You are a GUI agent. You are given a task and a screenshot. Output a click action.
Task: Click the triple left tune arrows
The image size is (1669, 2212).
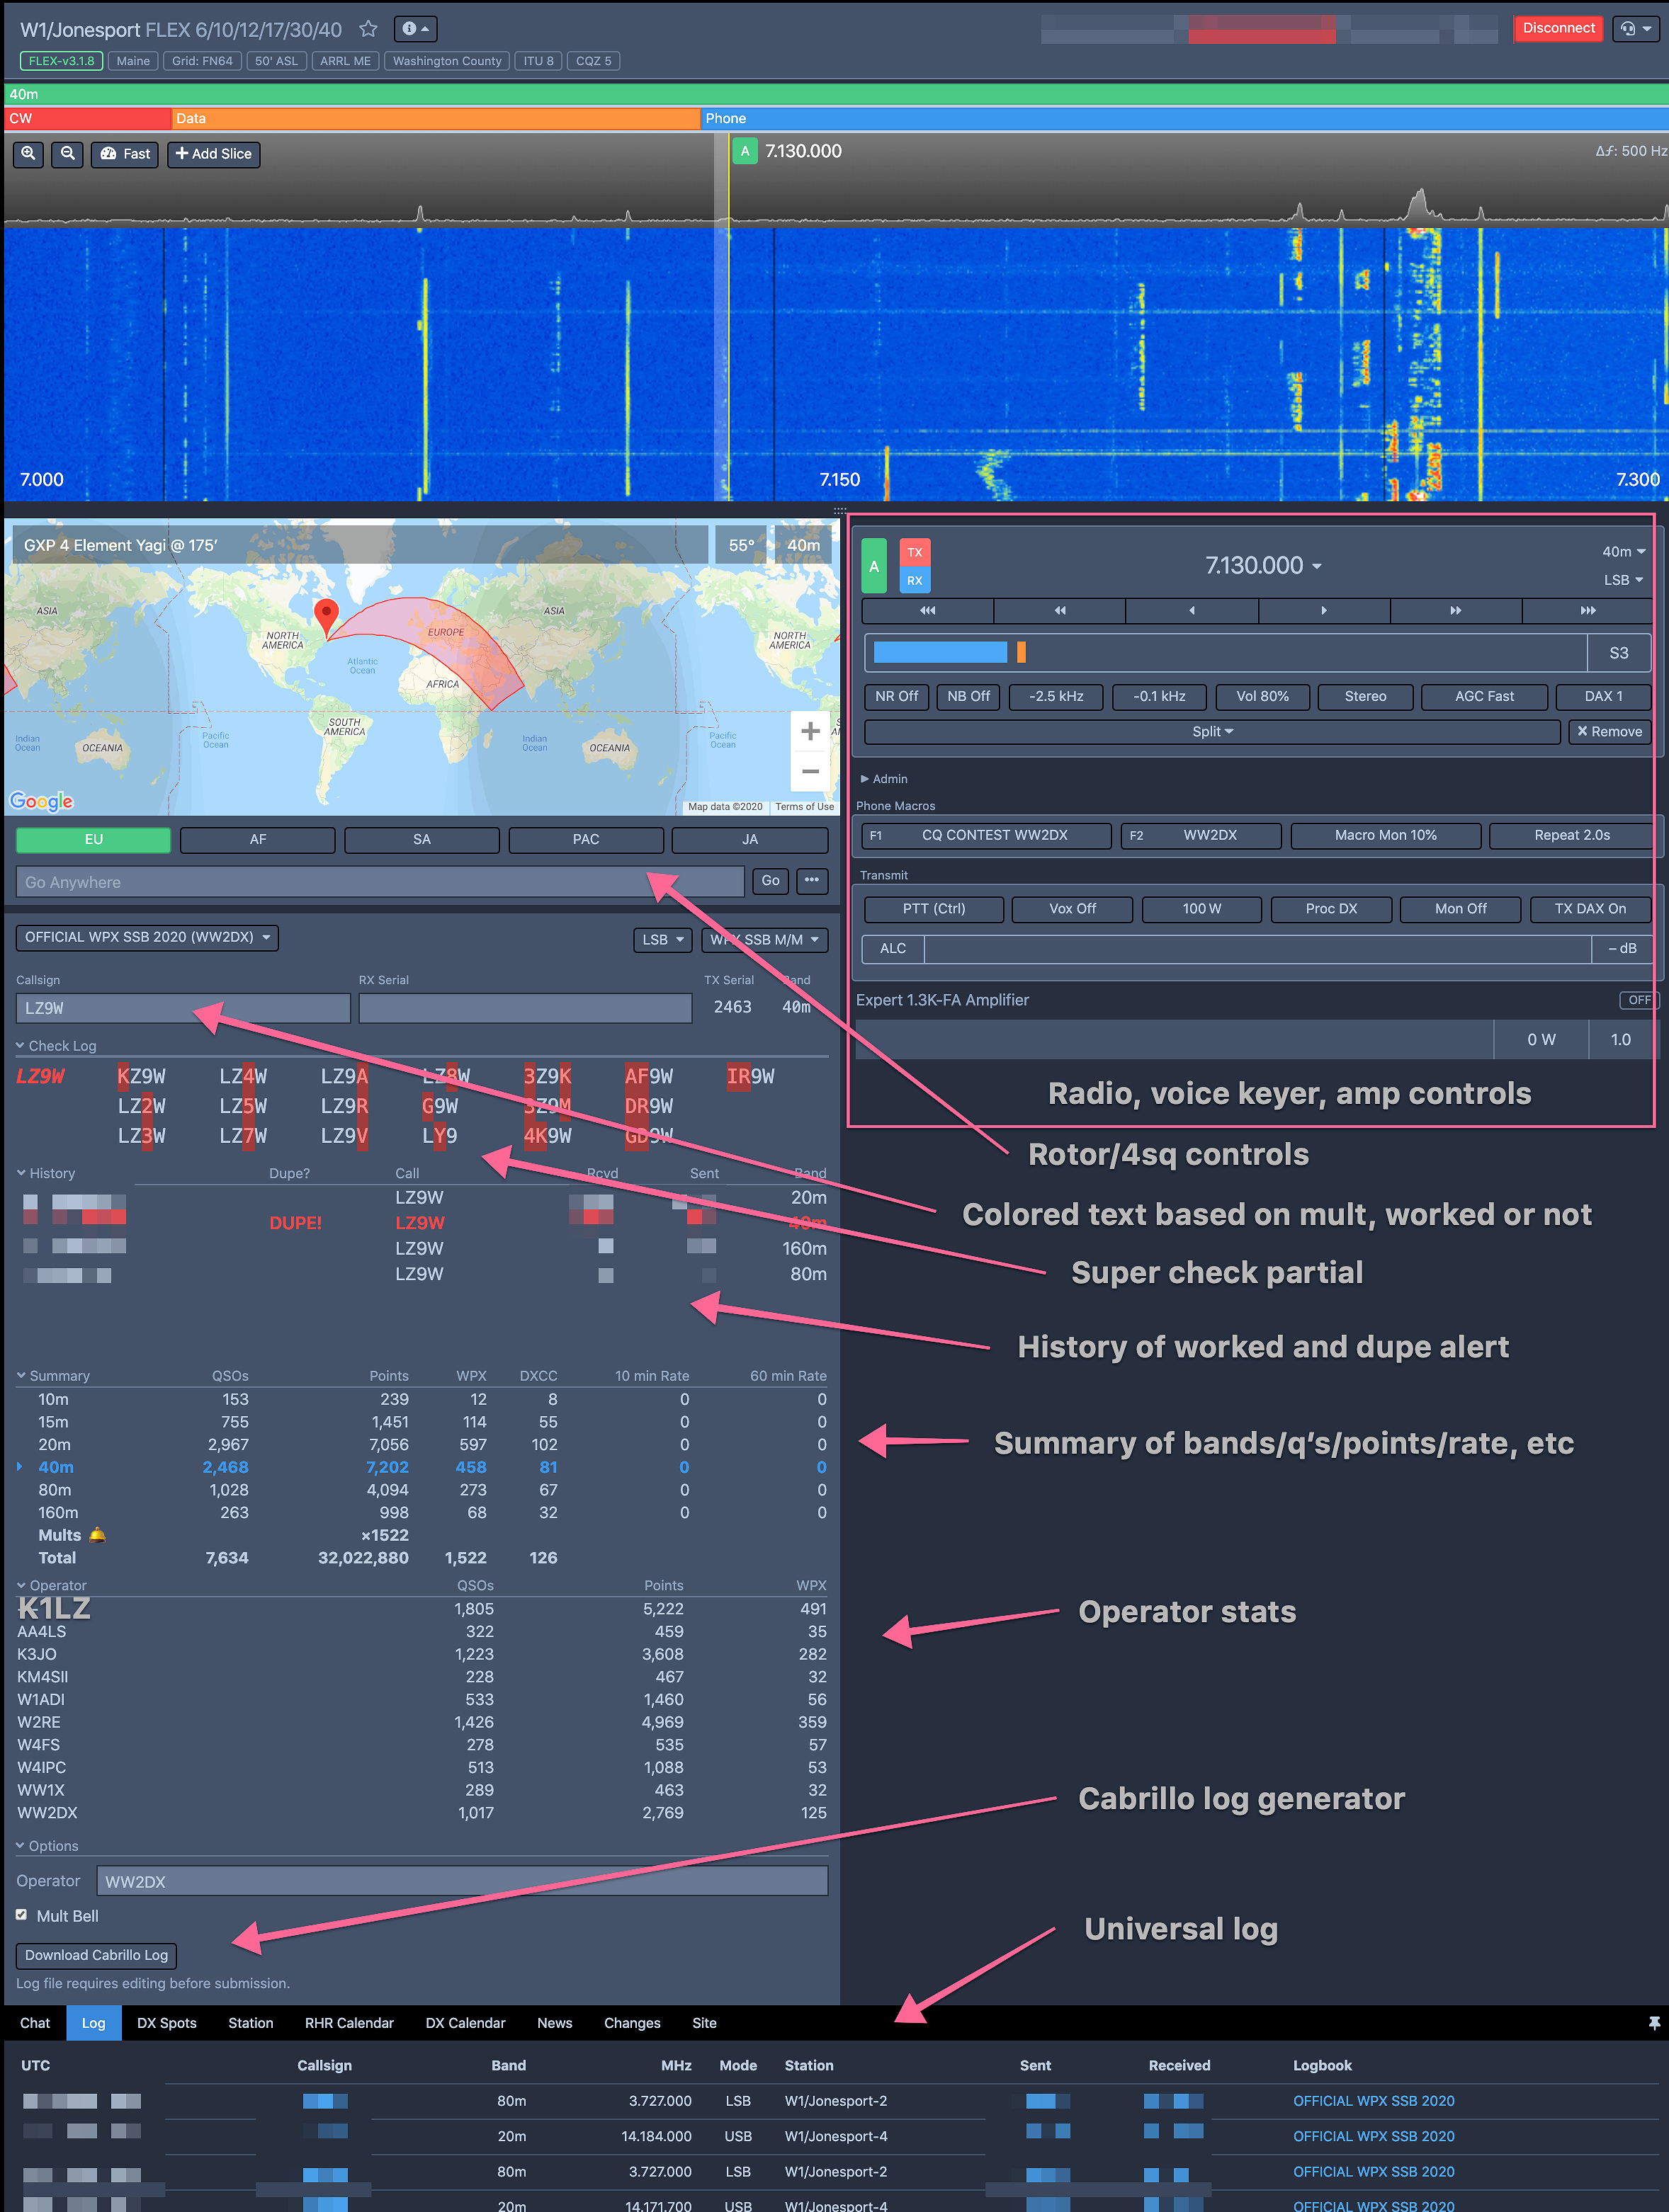(x=927, y=610)
